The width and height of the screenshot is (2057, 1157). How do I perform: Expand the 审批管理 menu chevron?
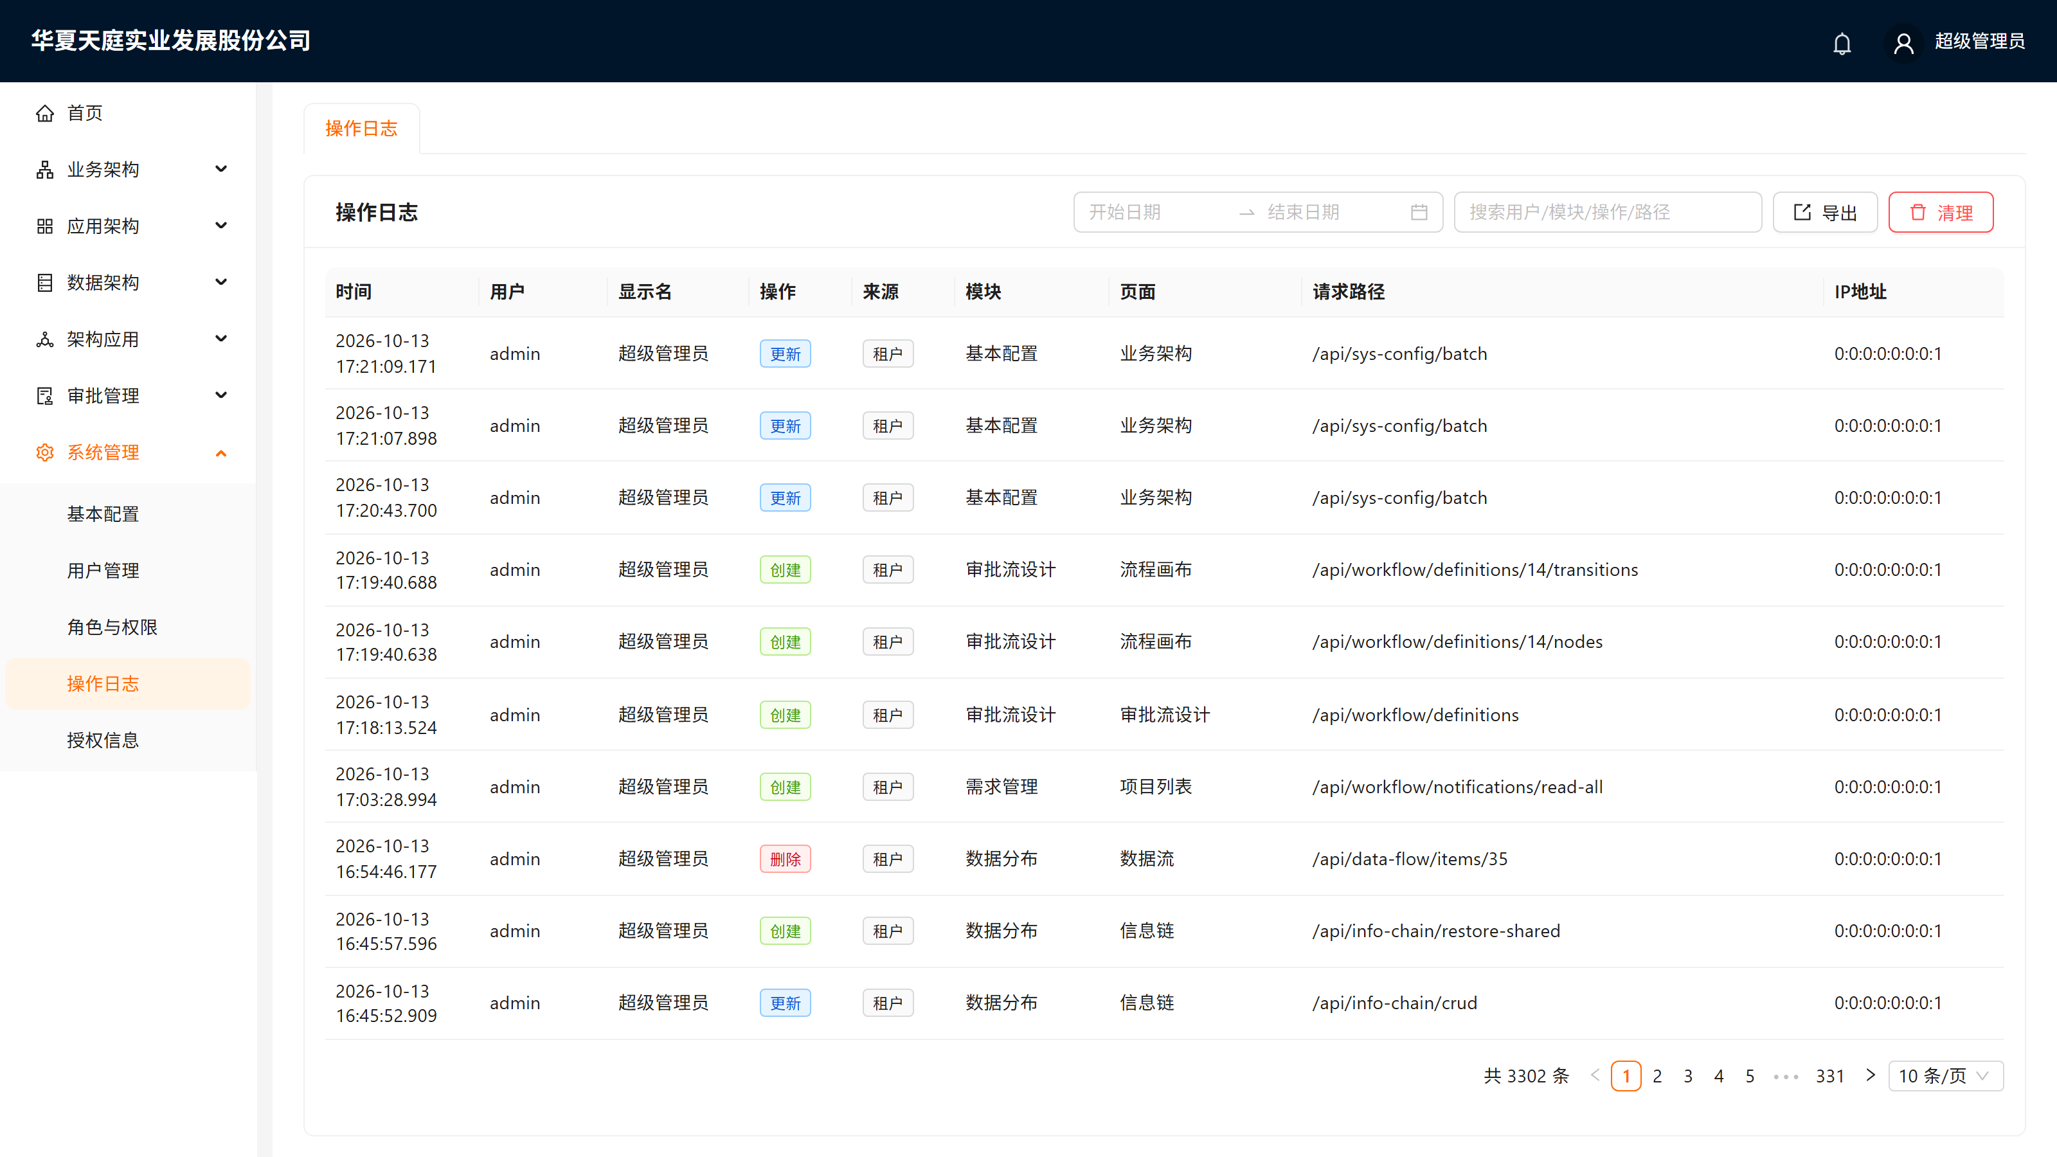pos(221,396)
